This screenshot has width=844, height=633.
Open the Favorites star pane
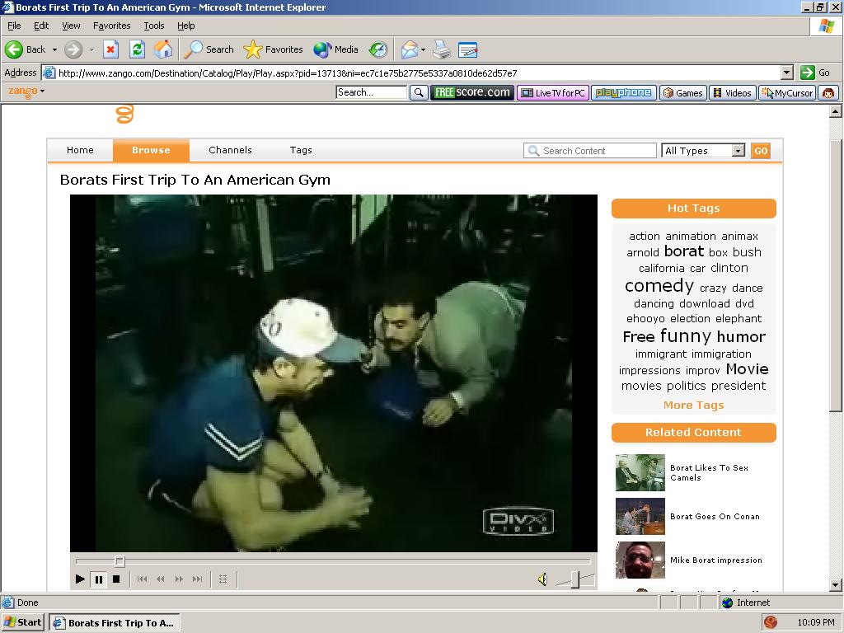pyautogui.click(x=274, y=49)
